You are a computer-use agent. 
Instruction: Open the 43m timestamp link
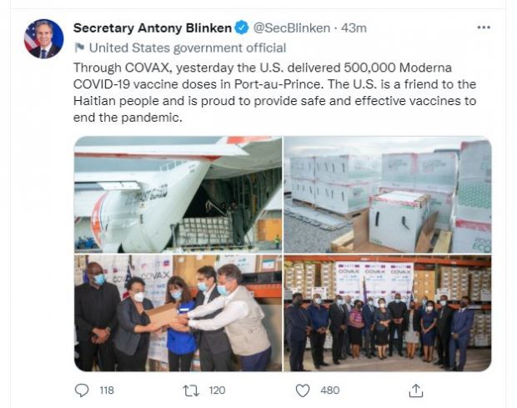354,28
